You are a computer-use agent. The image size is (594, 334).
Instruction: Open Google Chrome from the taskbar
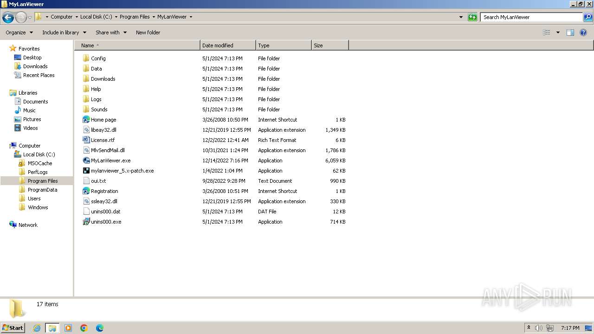pos(84,328)
